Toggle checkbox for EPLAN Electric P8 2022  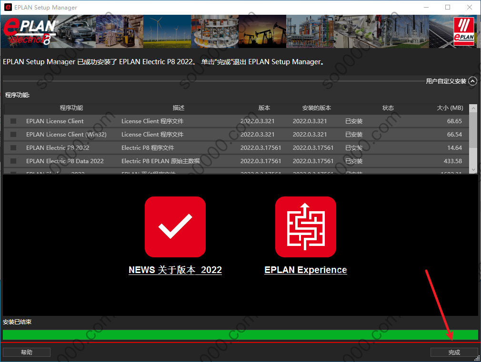[13, 148]
